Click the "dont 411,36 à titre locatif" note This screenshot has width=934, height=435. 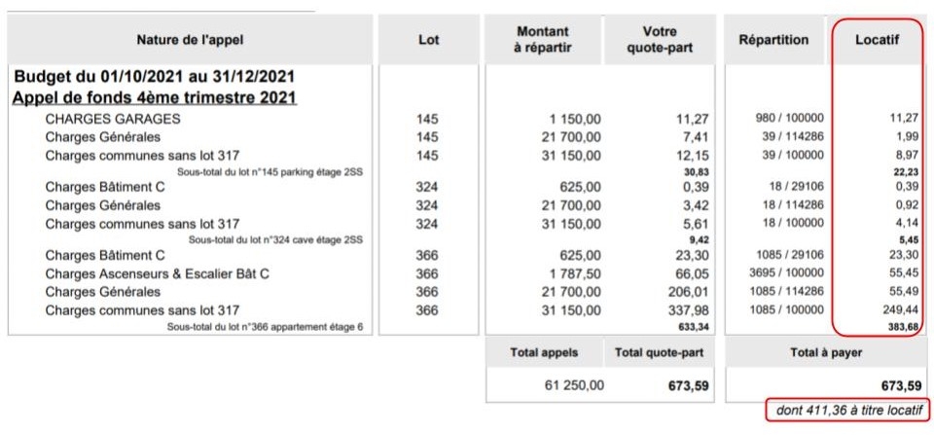click(847, 410)
